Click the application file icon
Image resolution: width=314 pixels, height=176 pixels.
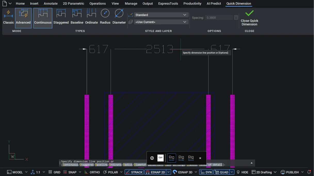[4, 4]
